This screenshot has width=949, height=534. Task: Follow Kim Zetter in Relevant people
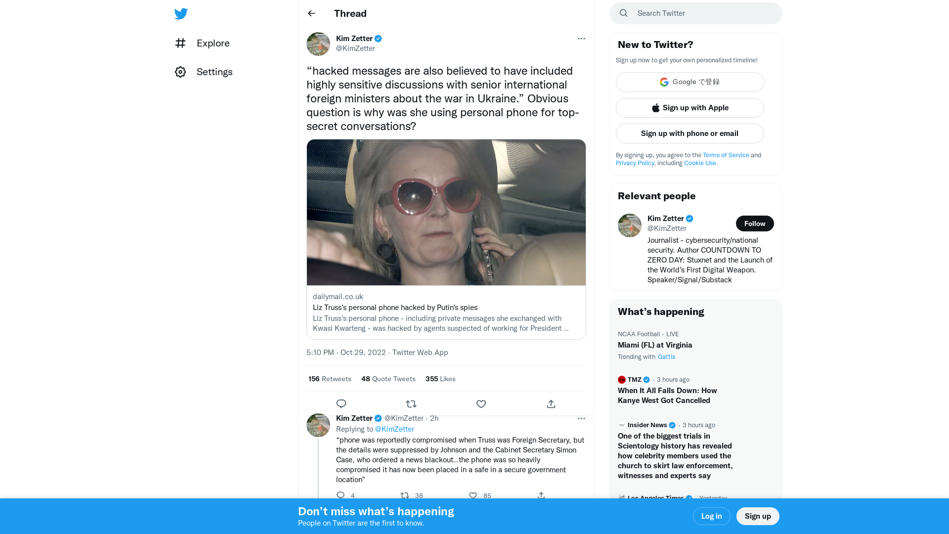pos(755,223)
